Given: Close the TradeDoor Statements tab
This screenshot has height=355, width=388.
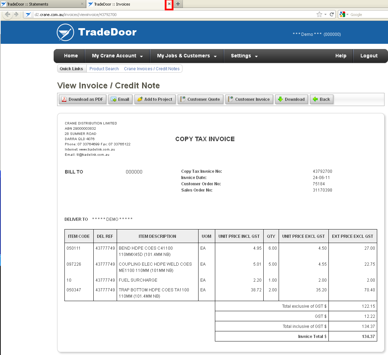Looking at the screenshot, I should coord(82,4).
